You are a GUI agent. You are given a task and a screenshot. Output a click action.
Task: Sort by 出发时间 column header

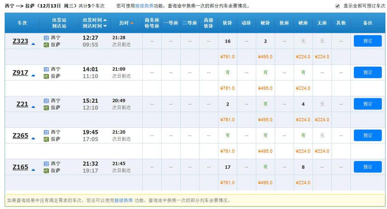click(94, 20)
